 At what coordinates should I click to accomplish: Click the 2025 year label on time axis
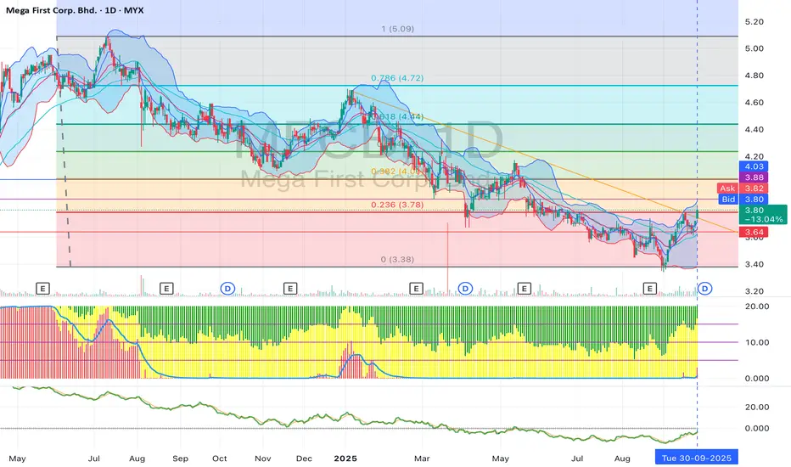point(345,459)
